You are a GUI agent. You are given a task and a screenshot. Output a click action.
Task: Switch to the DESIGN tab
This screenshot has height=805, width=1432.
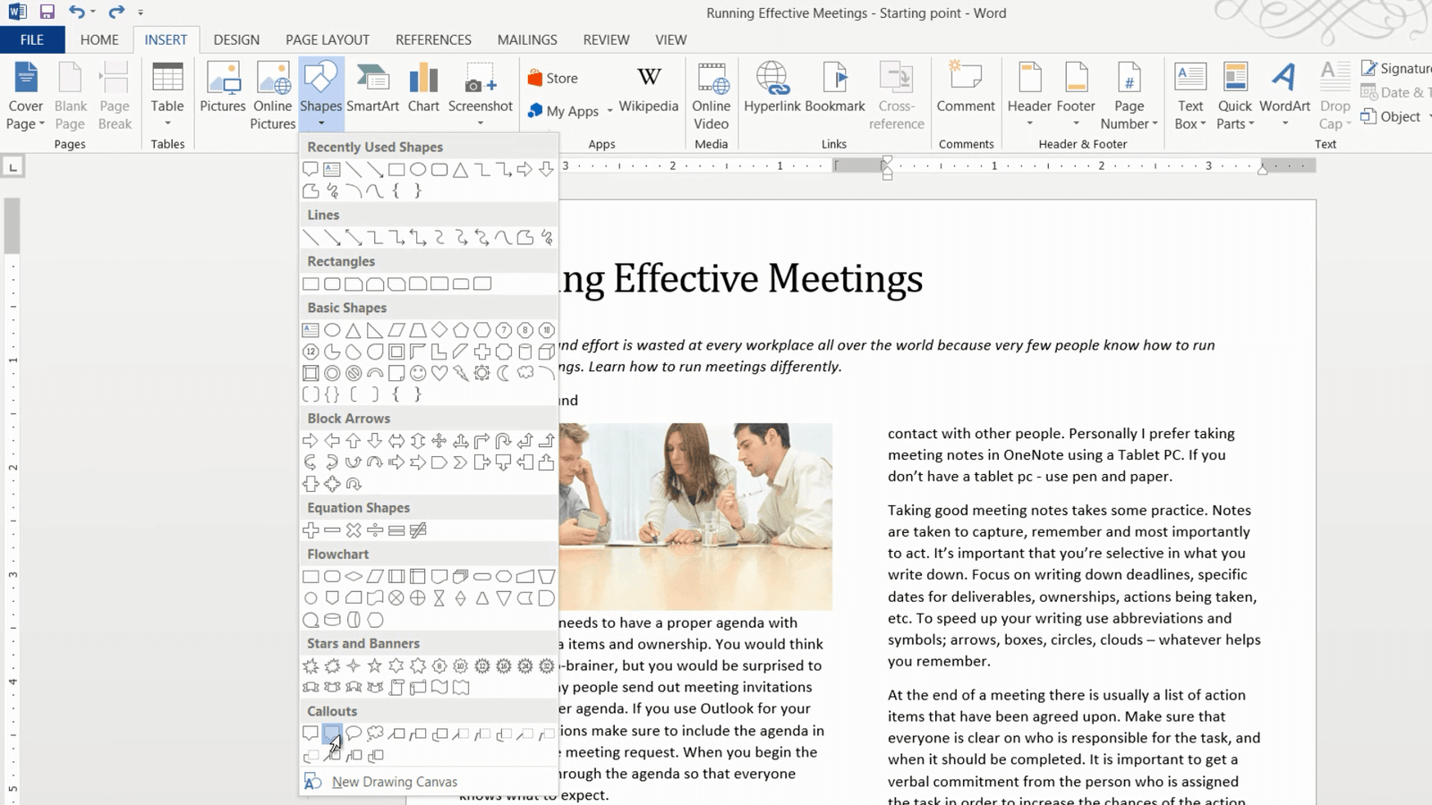coord(236,39)
